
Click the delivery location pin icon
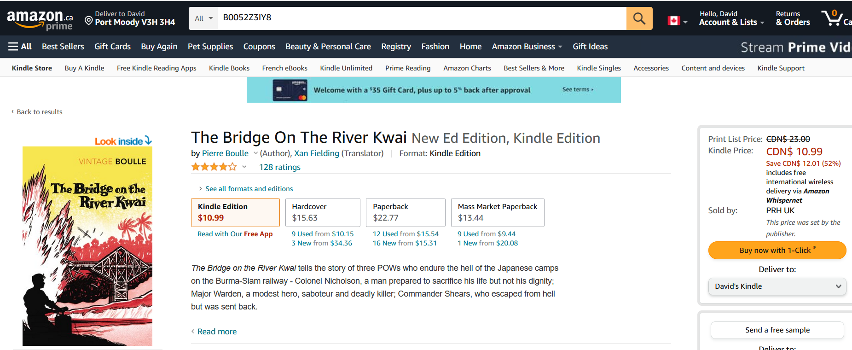[x=89, y=20]
